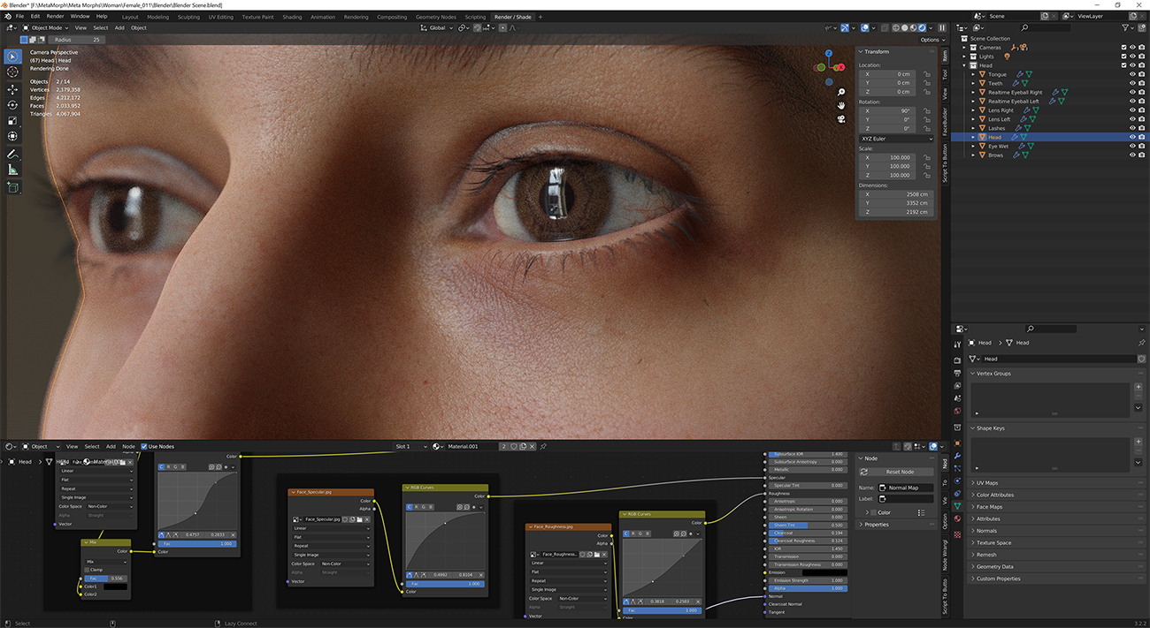Screen dimensions: 1150x628
Task: Hide the Lashes object in viewport
Action: pyautogui.click(x=1131, y=128)
